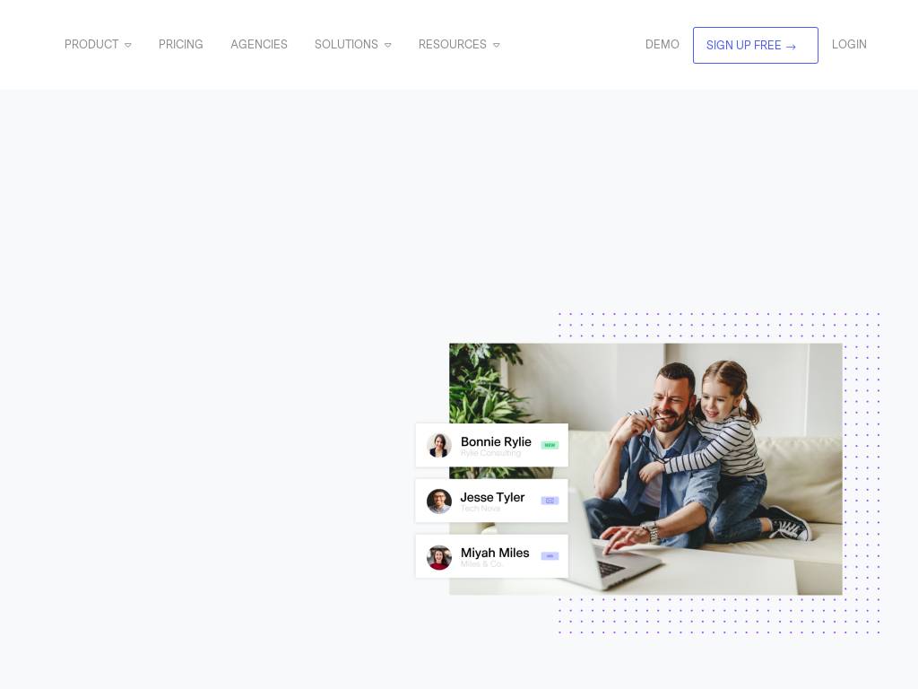The image size is (918, 689).
Task: Open the Pricing page
Action: pyautogui.click(x=181, y=45)
